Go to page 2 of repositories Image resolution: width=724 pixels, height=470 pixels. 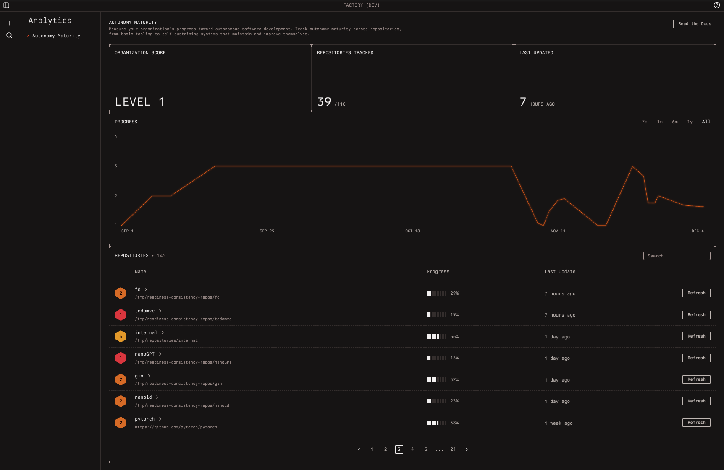pos(386,449)
